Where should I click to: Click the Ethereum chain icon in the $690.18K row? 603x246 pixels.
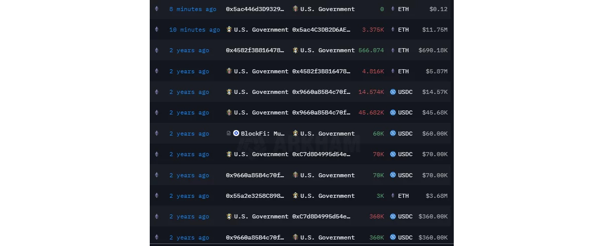pos(156,50)
